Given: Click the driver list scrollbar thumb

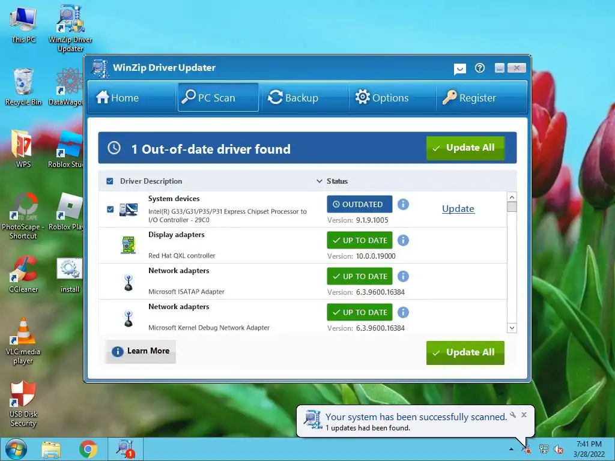Looking at the screenshot, I should point(512,206).
